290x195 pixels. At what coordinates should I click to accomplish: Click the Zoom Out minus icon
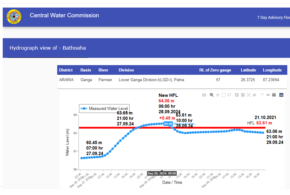tap(243, 95)
